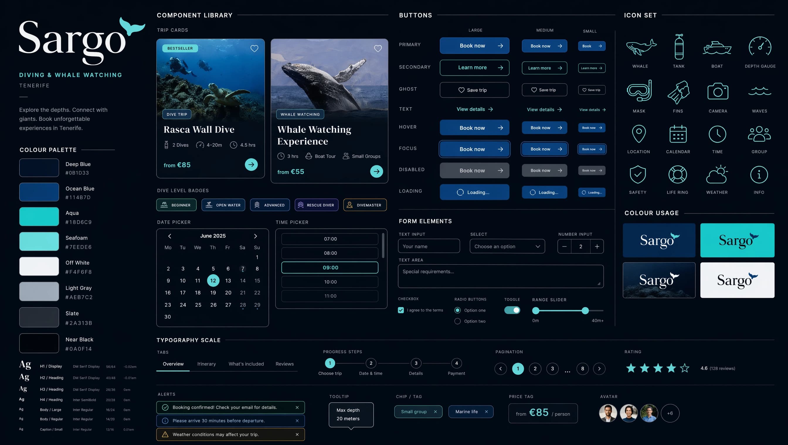Jump to progress step 2 Date & time
Viewport: 788px width, 445px height.
371,363
